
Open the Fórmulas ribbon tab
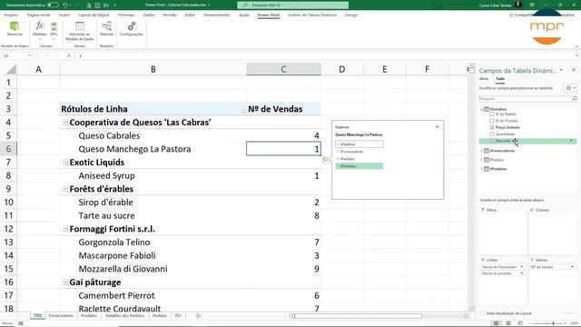coord(126,15)
